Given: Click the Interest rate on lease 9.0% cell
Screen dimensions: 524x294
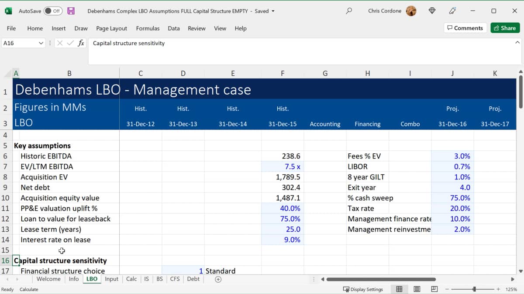Looking at the screenshot, I should pos(283,240).
